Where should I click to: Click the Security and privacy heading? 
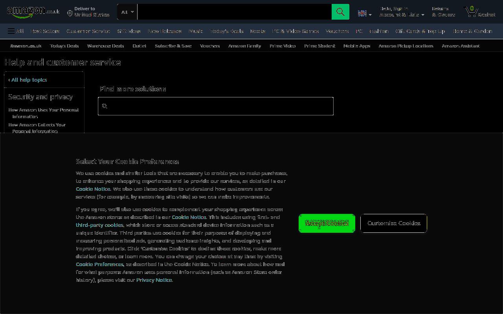(x=40, y=97)
